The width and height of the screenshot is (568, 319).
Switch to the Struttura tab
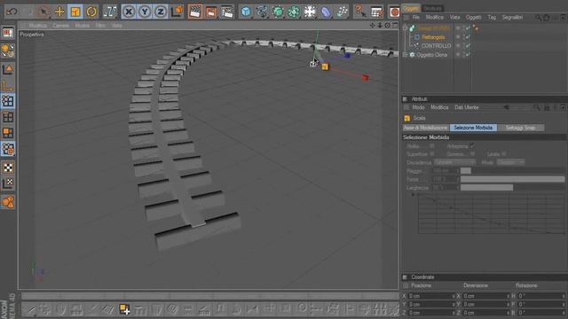(x=432, y=8)
